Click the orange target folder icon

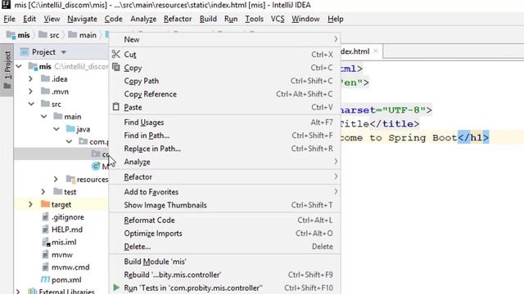click(x=45, y=204)
